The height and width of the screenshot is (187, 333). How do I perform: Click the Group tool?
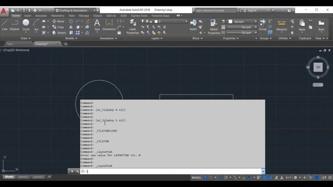(x=262, y=25)
